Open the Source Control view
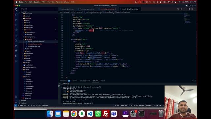211x119 pixels. point(16,20)
